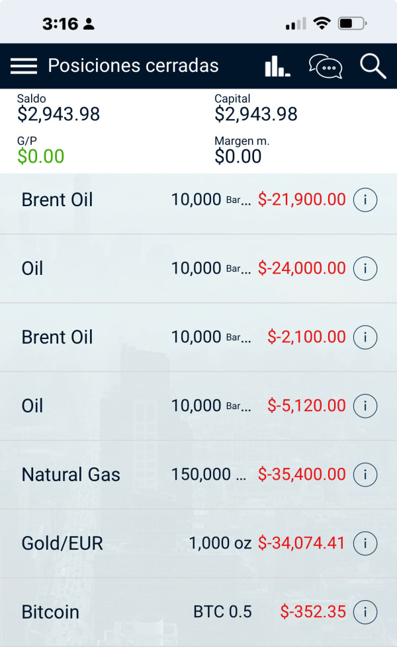This screenshot has width=397, height=647.
Task: Tap the G/P profit value
Action: point(41,157)
